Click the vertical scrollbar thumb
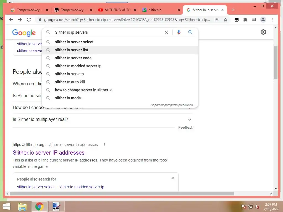Screen dimensions: 283x212 point(276,62)
